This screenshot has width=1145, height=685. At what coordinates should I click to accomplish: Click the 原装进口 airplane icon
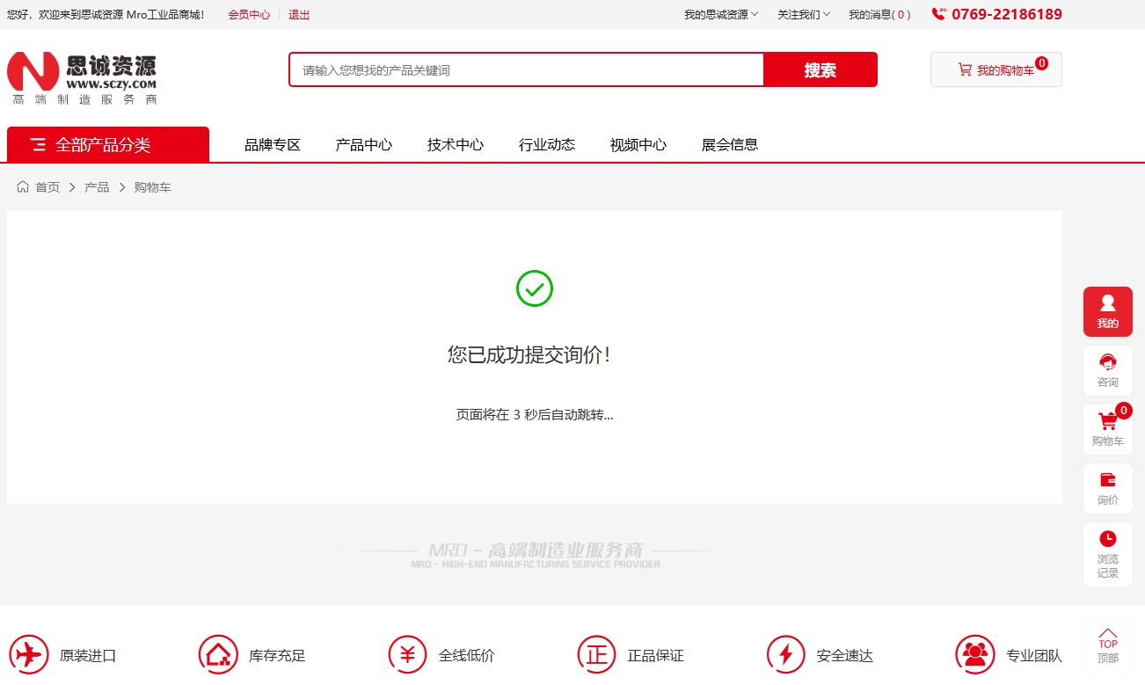[x=29, y=655]
